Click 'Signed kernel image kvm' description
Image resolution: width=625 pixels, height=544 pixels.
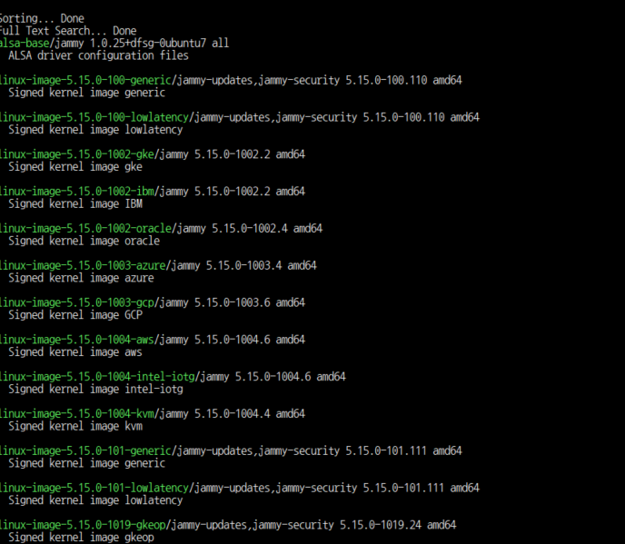click(x=75, y=426)
